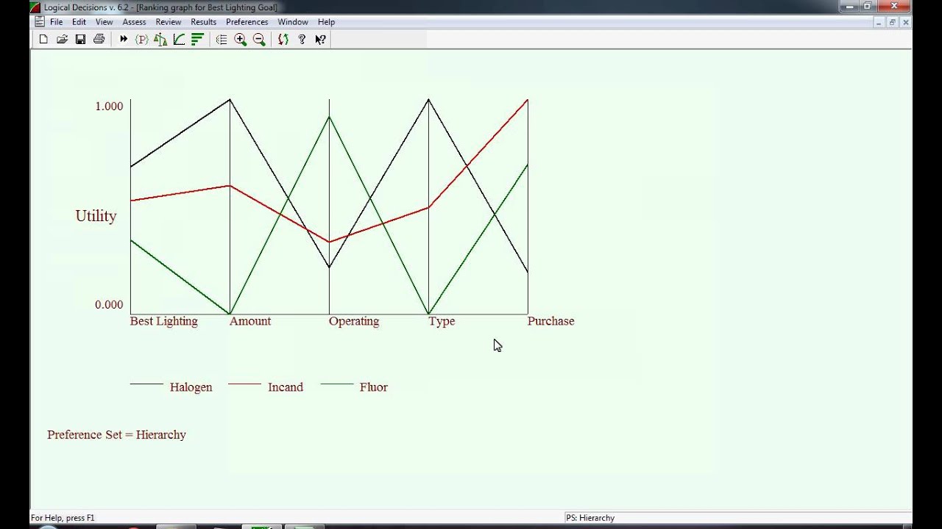
Task: Save using the floppy disk icon
Action: 80,40
